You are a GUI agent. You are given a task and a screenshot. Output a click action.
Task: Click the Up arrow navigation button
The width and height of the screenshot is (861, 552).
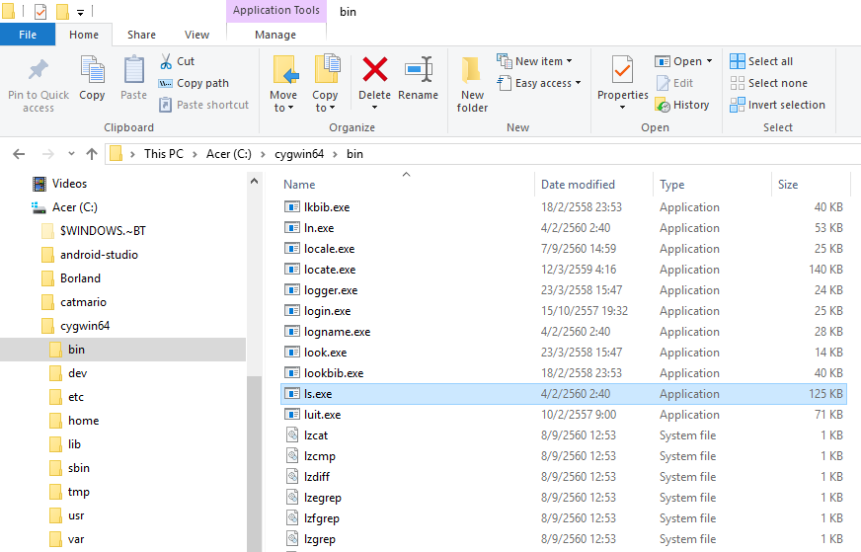point(92,154)
